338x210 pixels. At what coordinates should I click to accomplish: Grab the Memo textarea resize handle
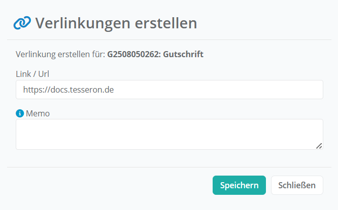319,146
